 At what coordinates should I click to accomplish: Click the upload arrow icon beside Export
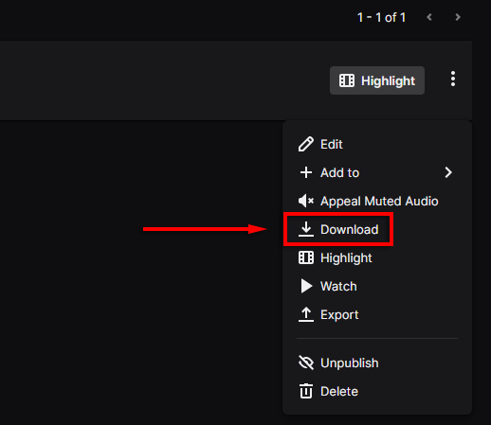coord(306,314)
